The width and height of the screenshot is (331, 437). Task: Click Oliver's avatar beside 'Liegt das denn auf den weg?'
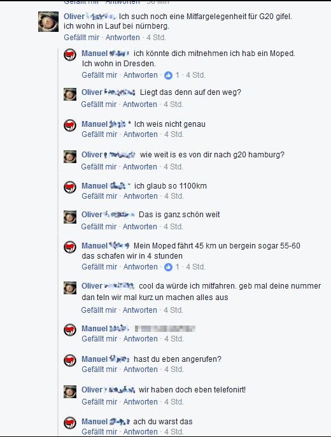[70, 94]
